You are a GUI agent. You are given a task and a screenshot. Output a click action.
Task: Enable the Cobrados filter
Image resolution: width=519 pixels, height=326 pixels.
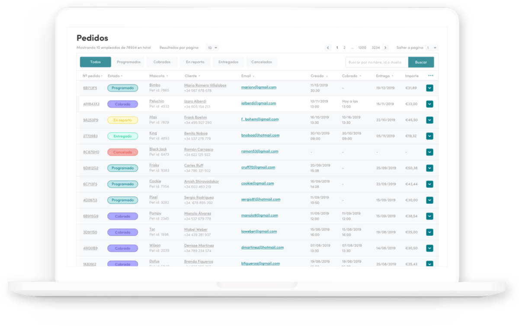[162, 62]
